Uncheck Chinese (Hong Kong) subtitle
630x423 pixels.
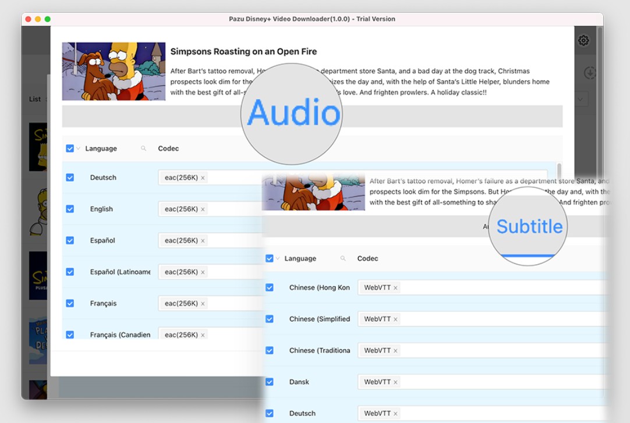point(270,287)
